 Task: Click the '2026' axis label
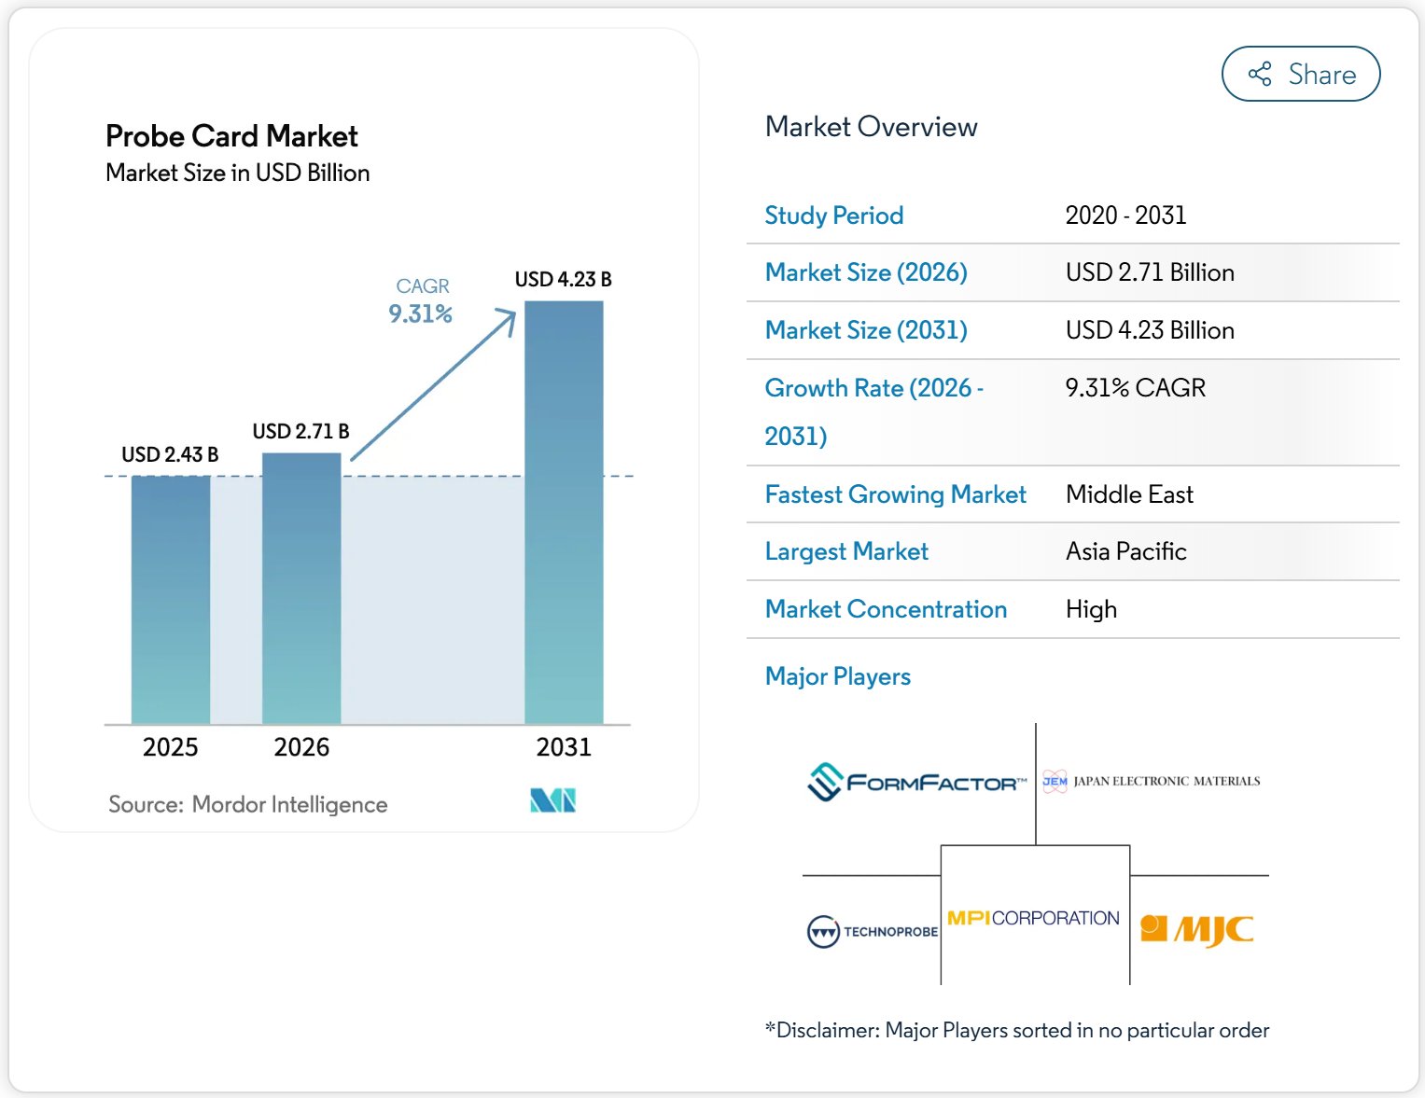301,747
